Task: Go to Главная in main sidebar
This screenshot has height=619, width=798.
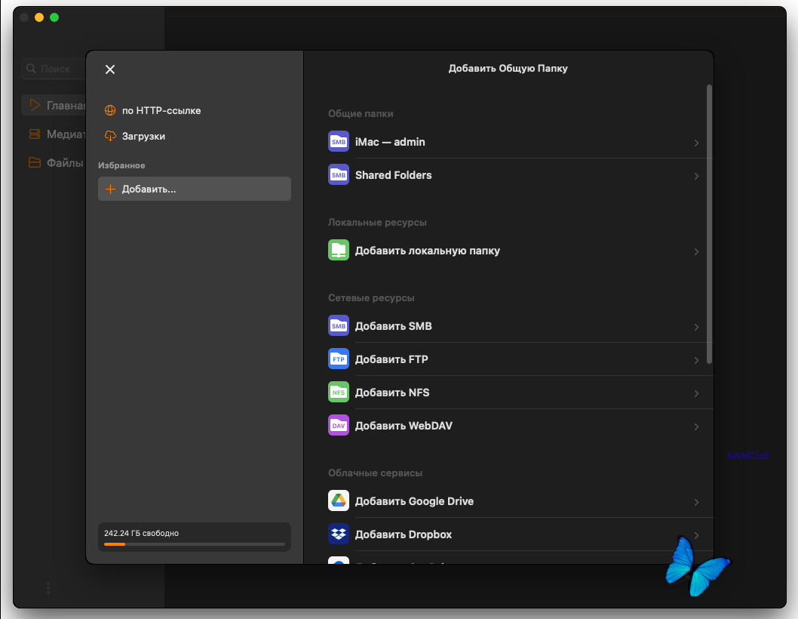Action: [x=54, y=105]
